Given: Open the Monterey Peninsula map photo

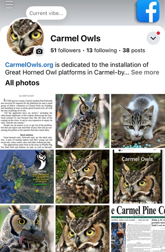Looking at the screenshot, I should 27,177.
